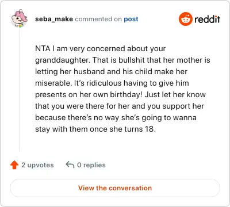Collapse the comment using the vertical thread line

[19, 90]
